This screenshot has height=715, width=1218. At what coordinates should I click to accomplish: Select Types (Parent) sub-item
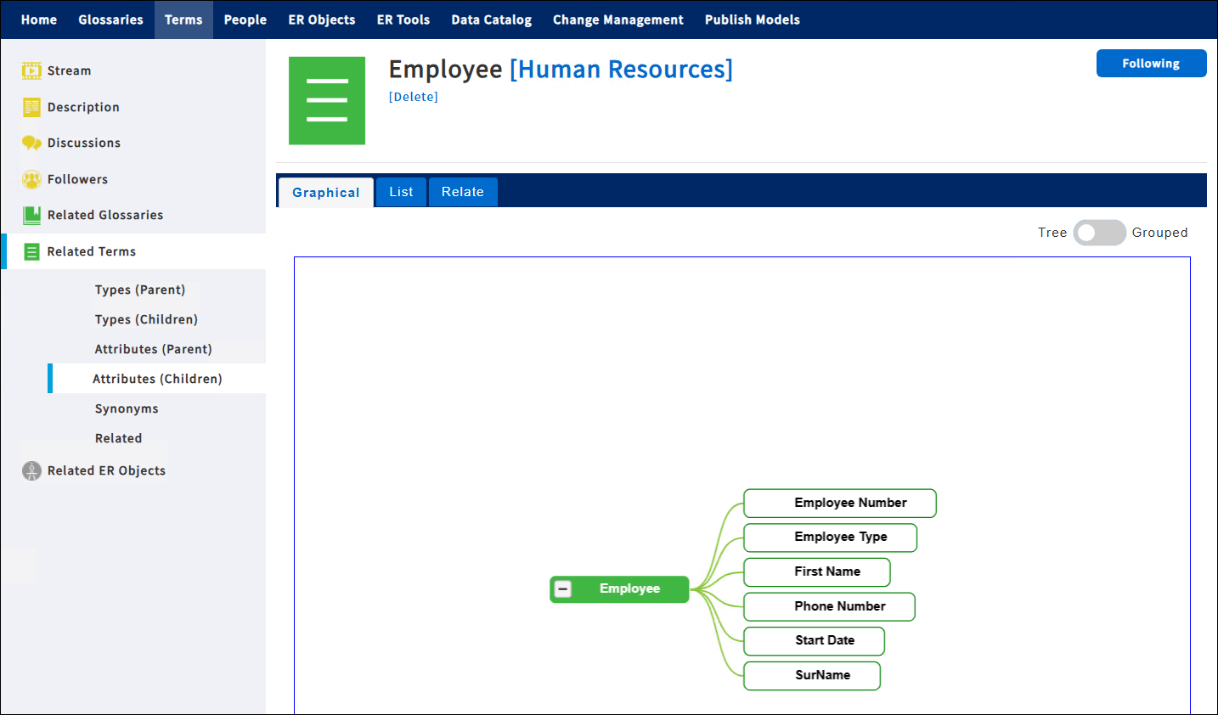140,290
